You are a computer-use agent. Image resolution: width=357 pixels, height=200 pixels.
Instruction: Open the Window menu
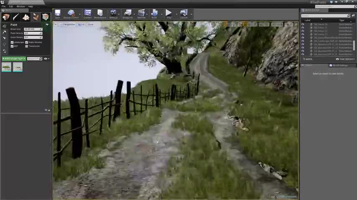point(21,7)
